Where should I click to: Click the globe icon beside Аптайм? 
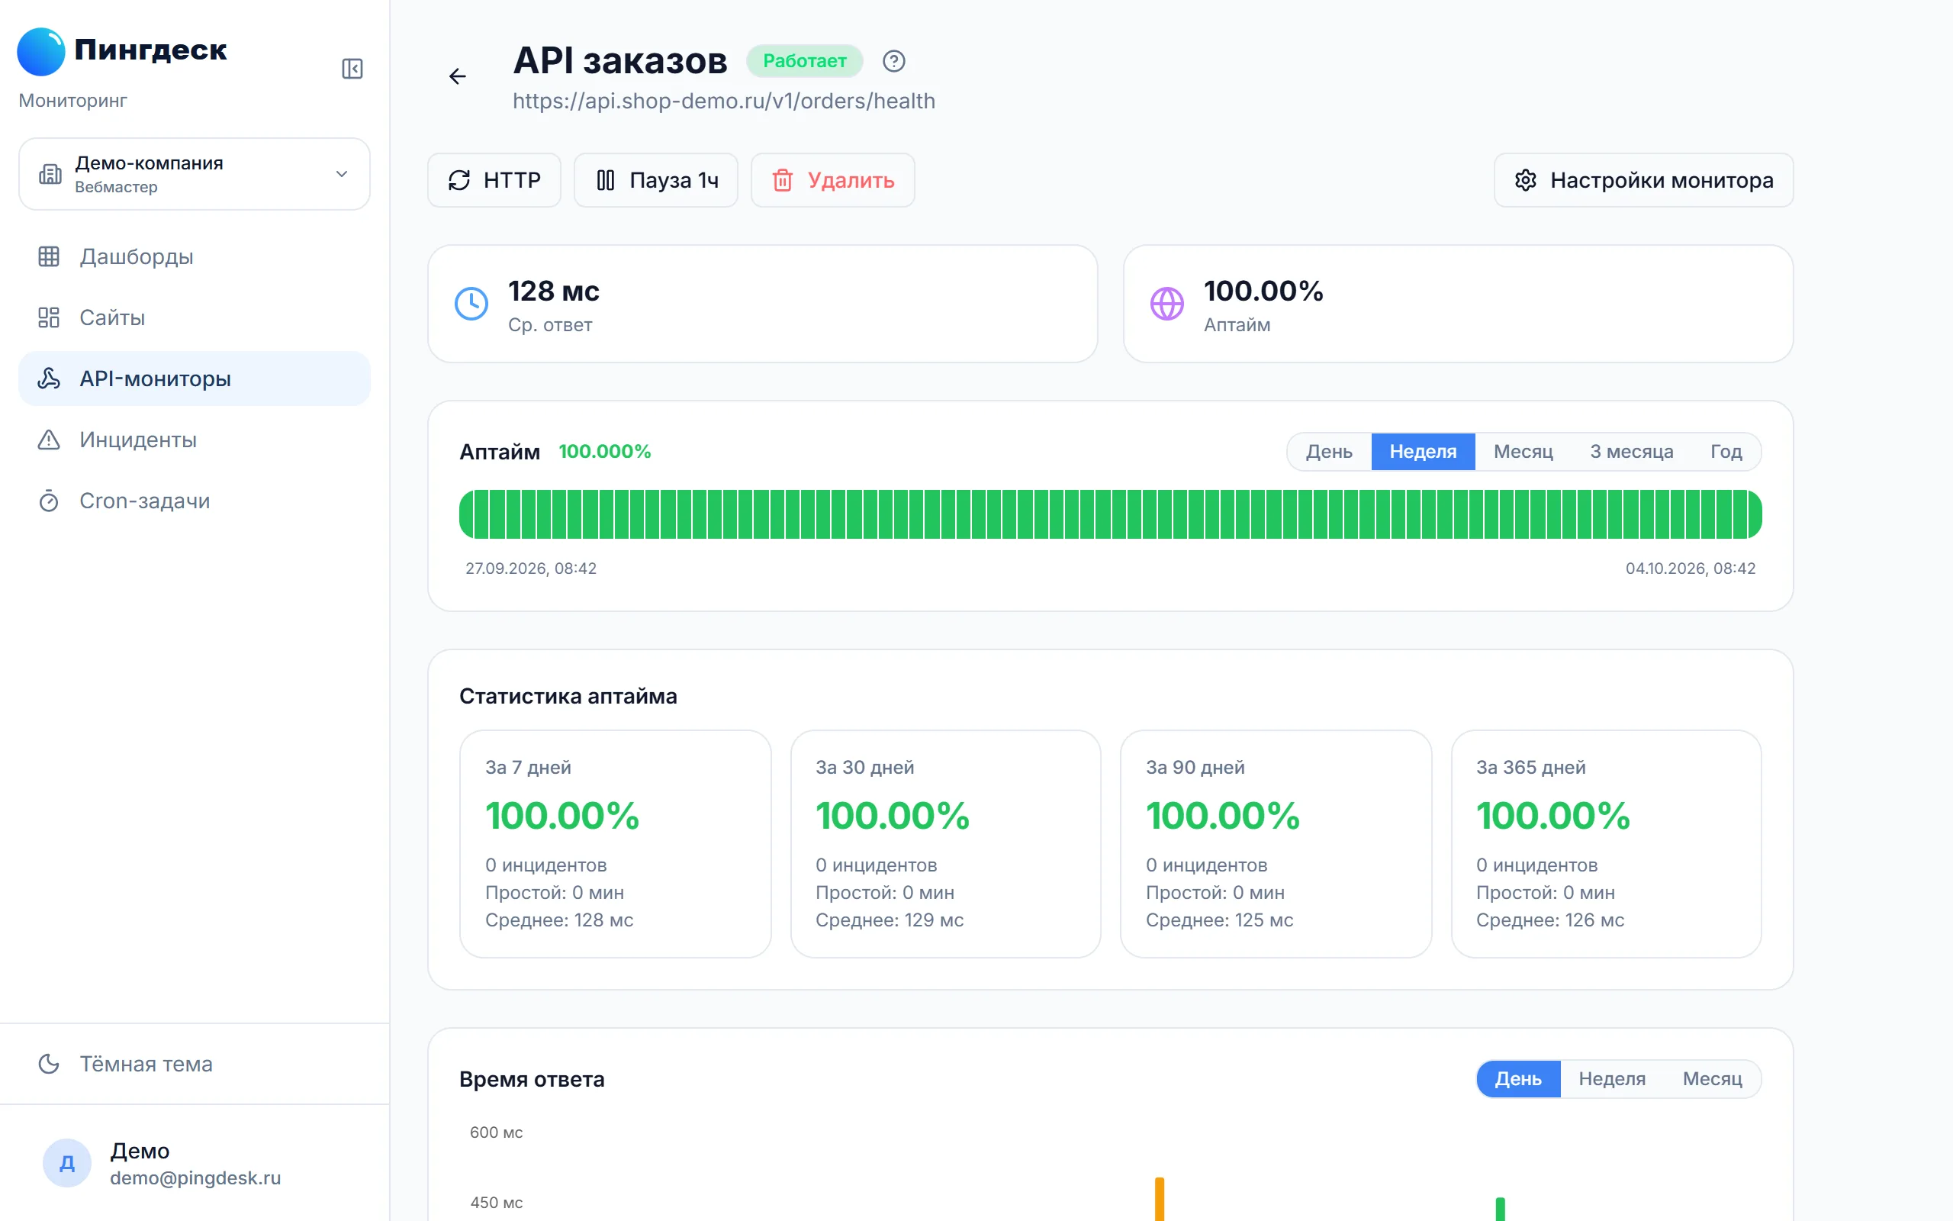(x=1167, y=304)
